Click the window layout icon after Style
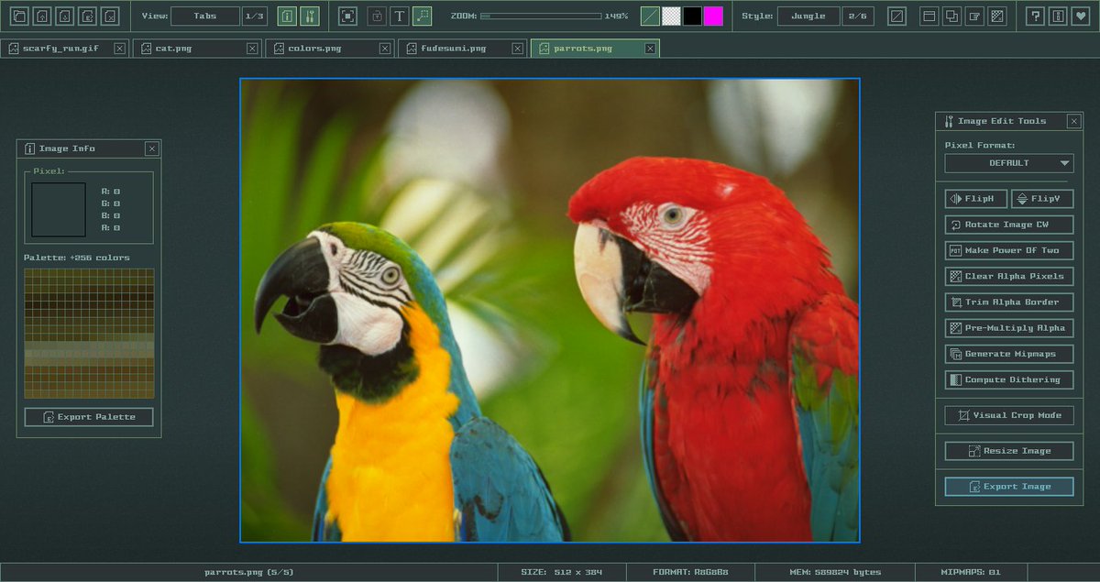1100x582 pixels. pos(929,16)
